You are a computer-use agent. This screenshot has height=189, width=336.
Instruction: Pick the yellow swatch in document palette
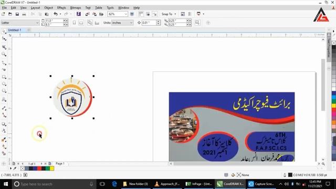coord(52,169)
